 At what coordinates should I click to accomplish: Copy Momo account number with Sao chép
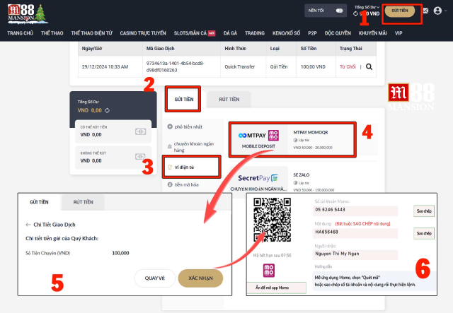[424, 211]
